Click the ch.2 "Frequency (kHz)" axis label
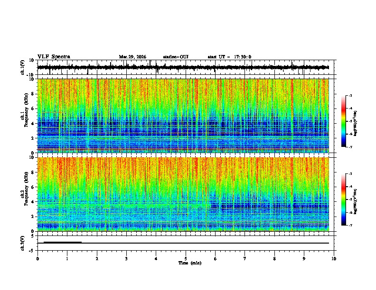 click(x=26, y=189)
